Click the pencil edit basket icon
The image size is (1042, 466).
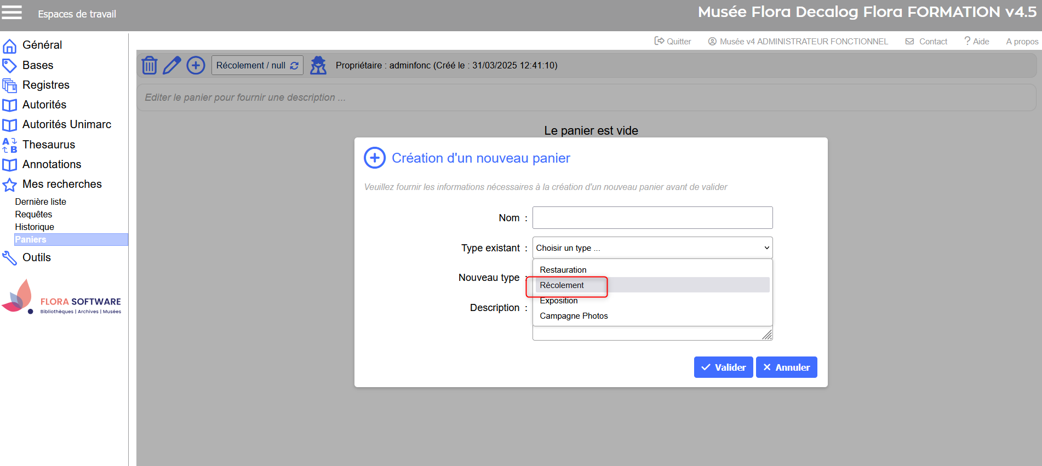coord(172,65)
